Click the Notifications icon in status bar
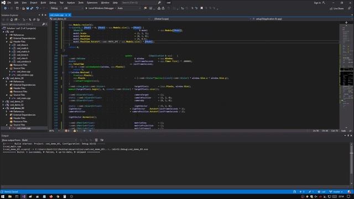Image resolution: width=354 pixels, height=199 pixels. [349, 192]
